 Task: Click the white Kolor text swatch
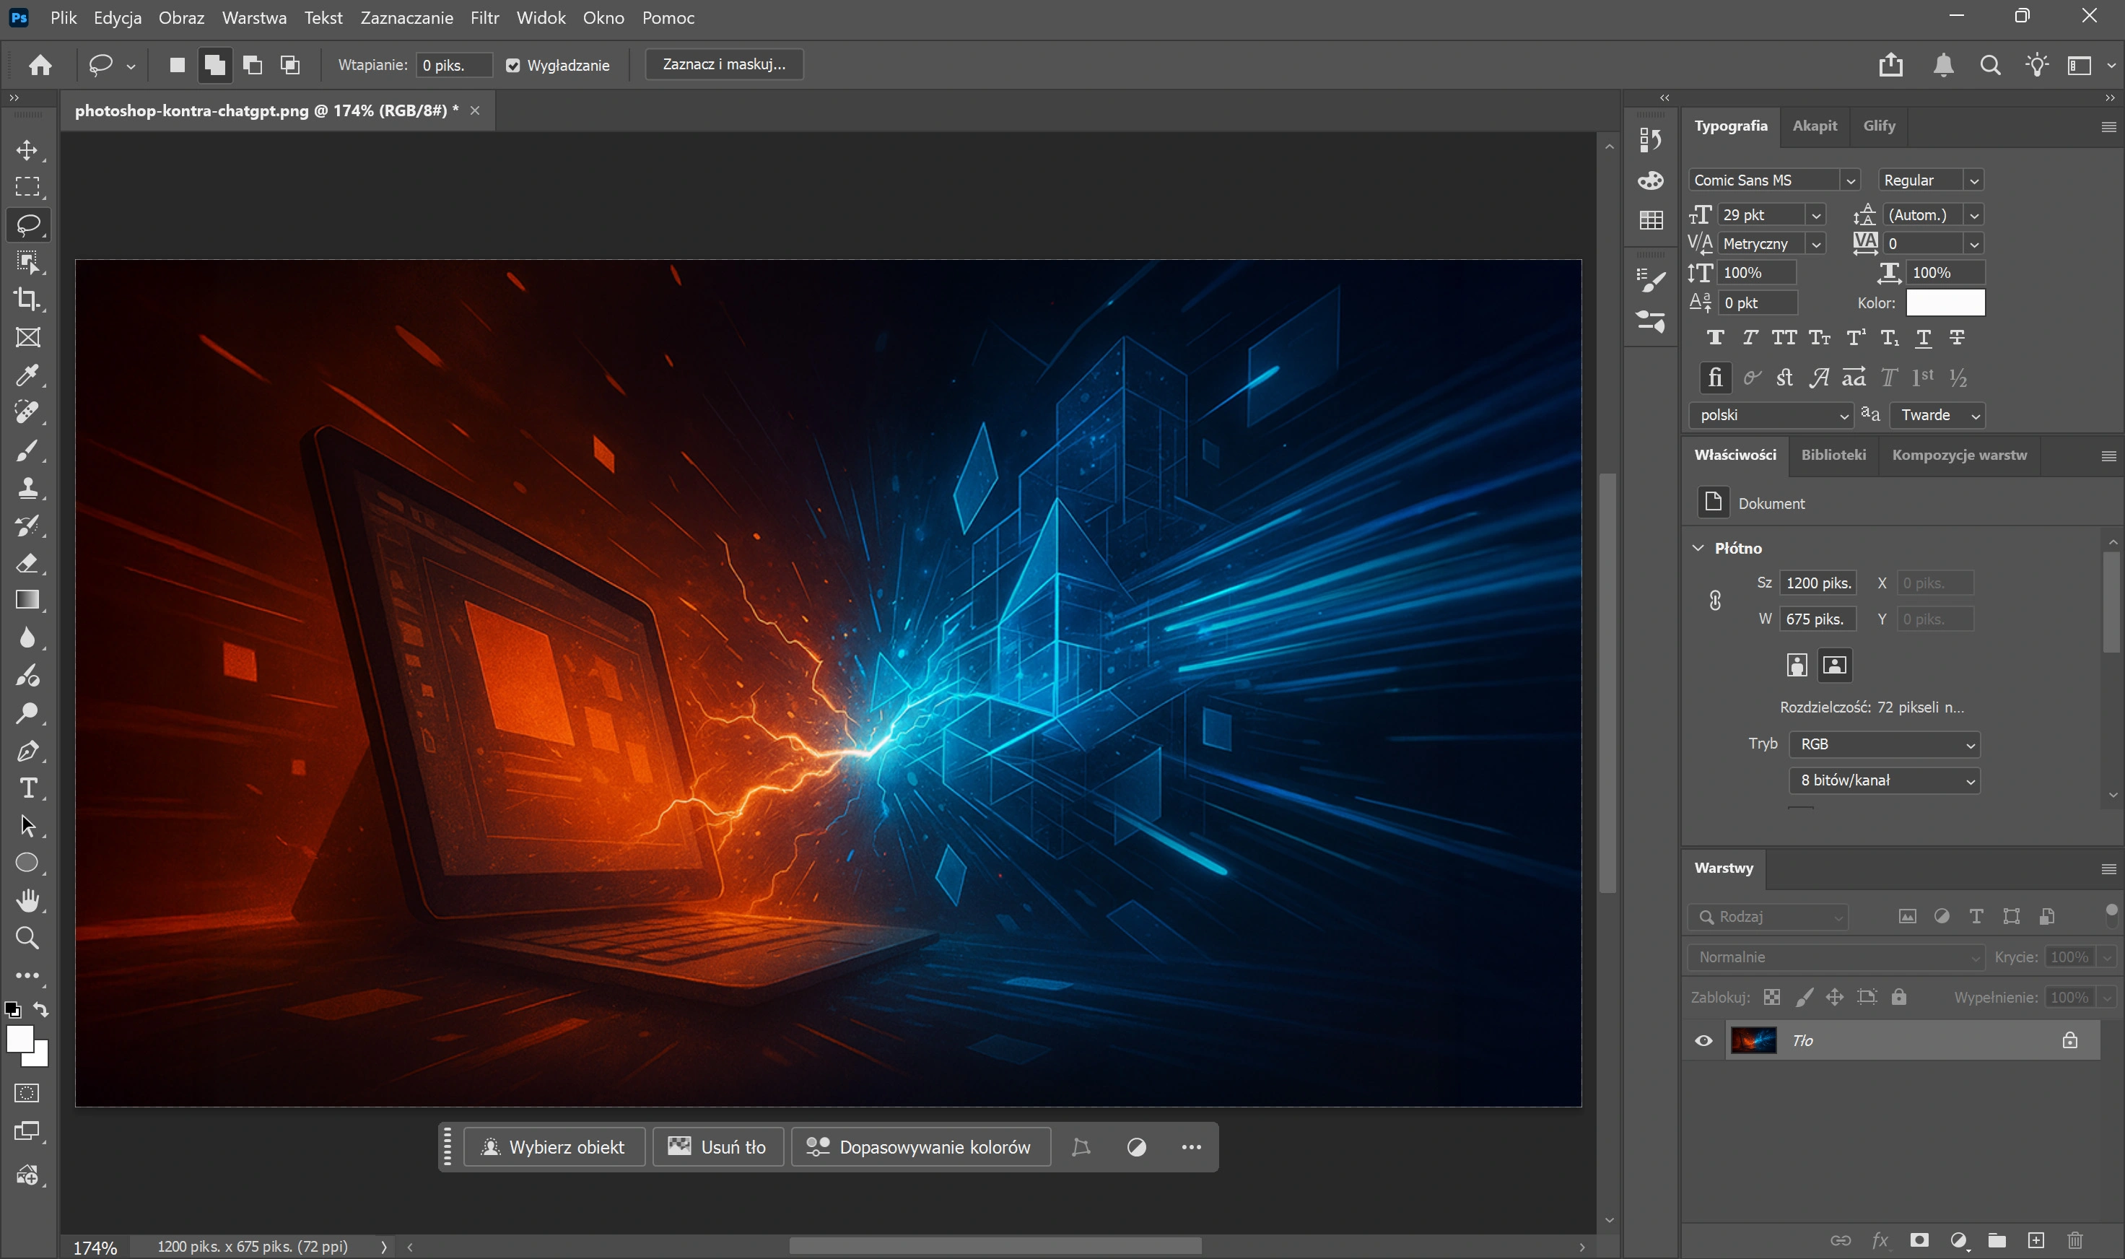pyautogui.click(x=1945, y=303)
